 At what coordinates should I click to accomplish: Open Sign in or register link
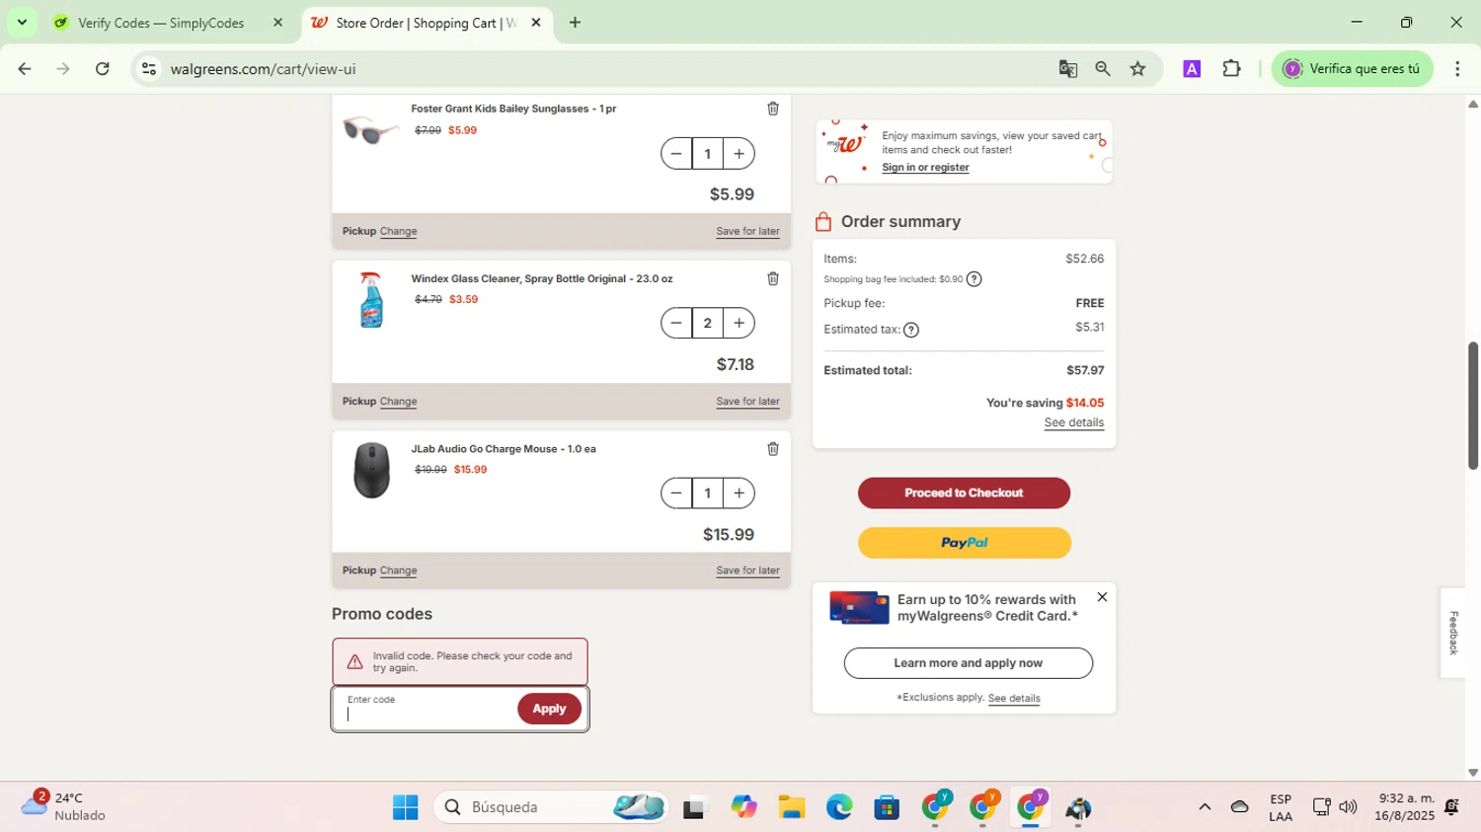tap(925, 167)
